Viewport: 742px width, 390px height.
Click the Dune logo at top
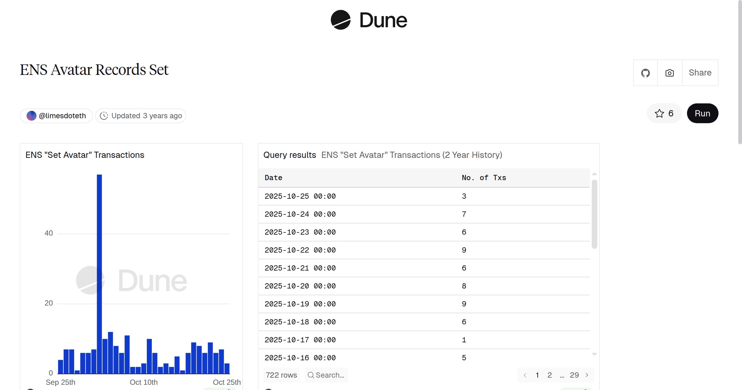click(x=369, y=20)
